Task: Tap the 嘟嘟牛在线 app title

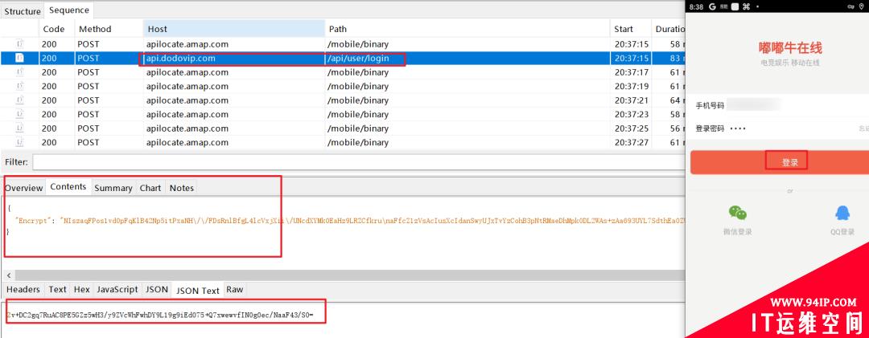Action: point(790,47)
